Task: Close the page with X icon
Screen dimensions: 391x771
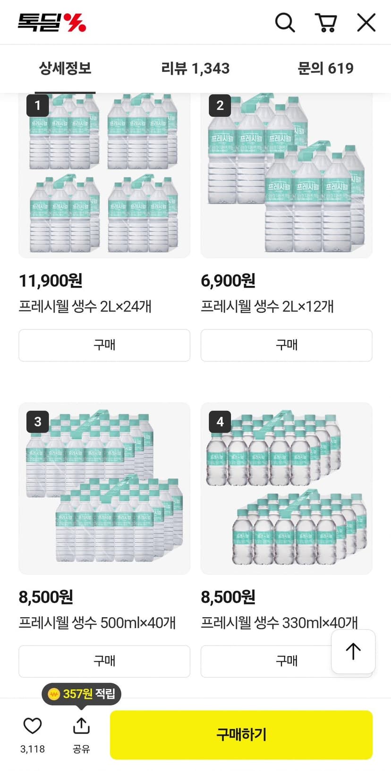Action: 366,22
